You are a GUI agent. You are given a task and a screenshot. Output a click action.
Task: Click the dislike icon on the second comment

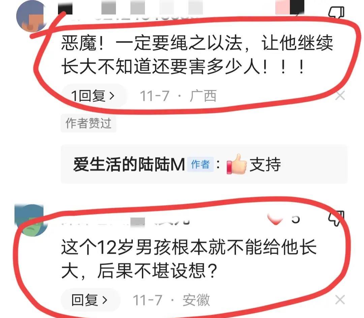pos(336,218)
